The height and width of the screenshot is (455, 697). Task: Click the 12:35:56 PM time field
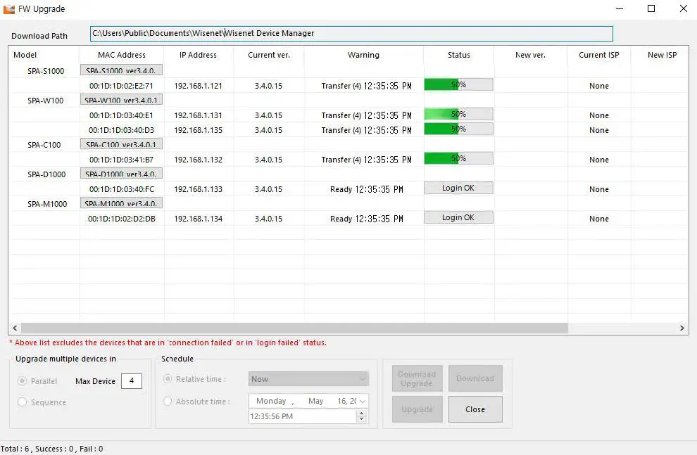pos(302,416)
